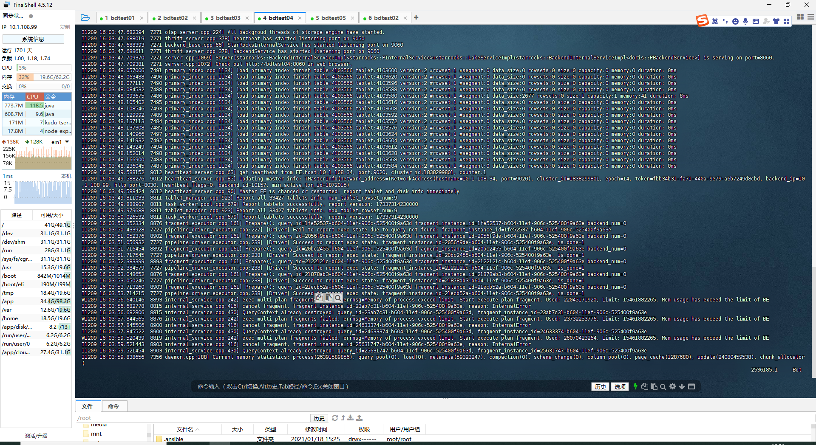Open the hamburger main menu
Screen dimensions: 816x445
pos(810,17)
